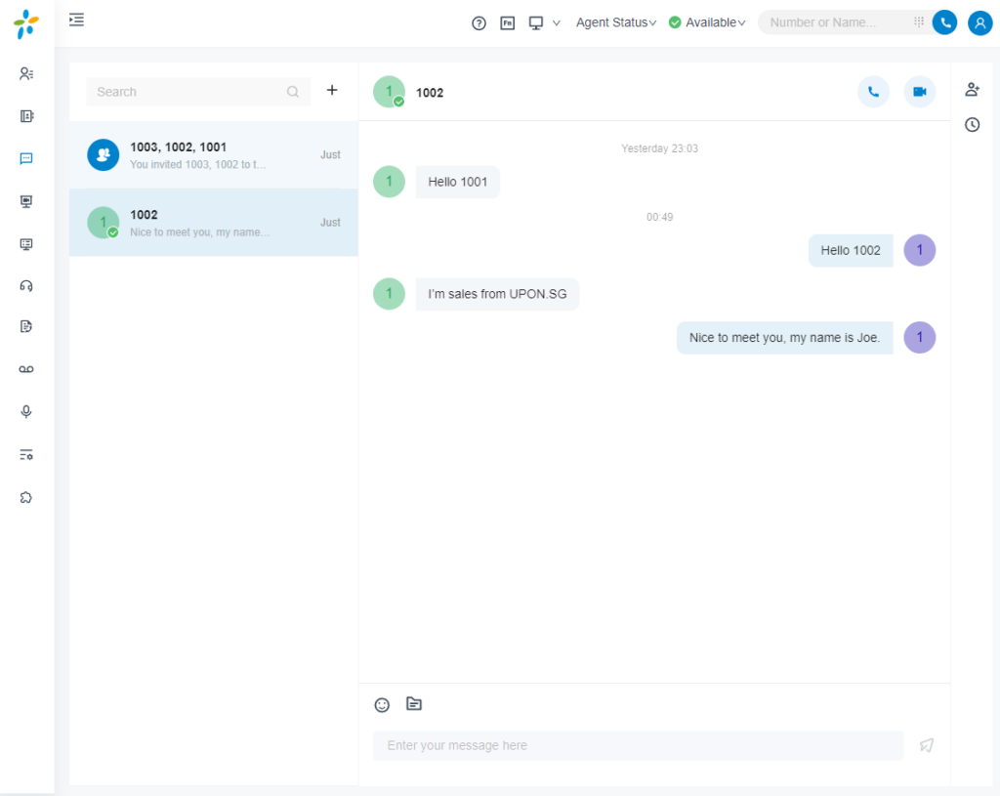Open the emoji picker below the conversation
1000x796 pixels.
382,704
